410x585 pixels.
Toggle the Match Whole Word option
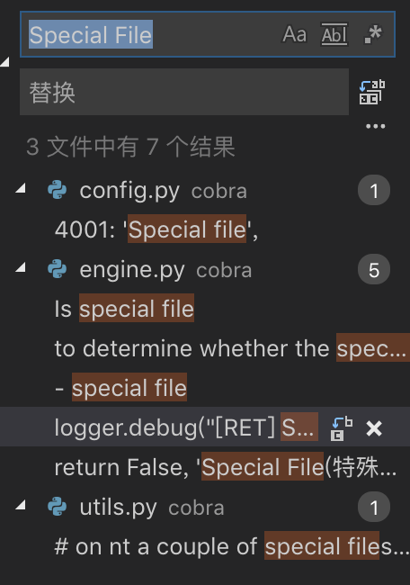click(334, 34)
